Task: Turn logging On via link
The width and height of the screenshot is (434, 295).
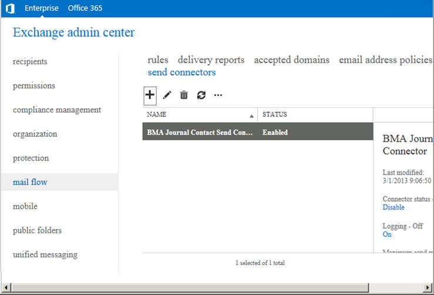Action: click(387, 234)
